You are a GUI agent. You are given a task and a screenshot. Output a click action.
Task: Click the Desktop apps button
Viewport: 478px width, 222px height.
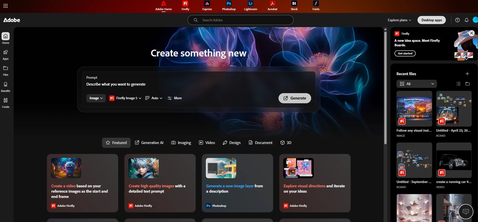pos(432,20)
